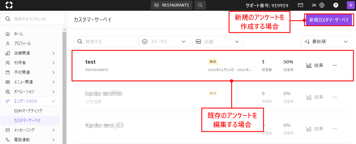This screenshot has width=356, height=144.
Task: Click the sidebar vertical scrollbar
Action: coord(65,85)
